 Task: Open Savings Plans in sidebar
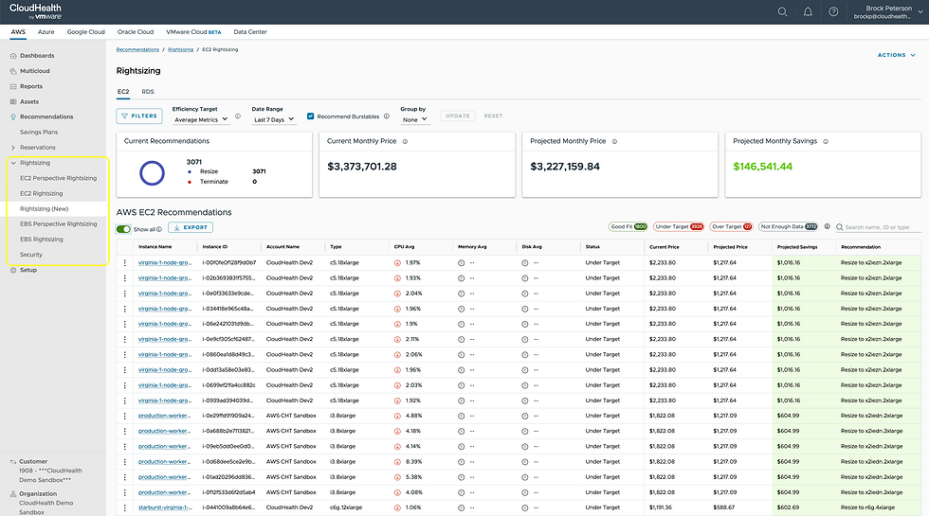tap(39, 133)
